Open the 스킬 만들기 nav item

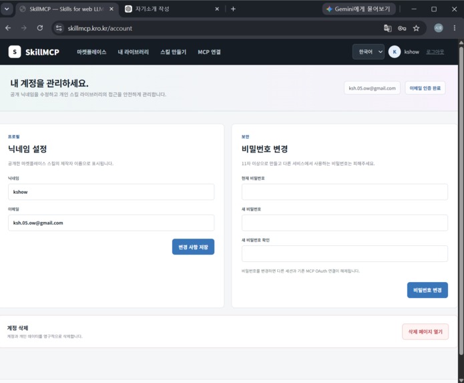click(173, 52)
